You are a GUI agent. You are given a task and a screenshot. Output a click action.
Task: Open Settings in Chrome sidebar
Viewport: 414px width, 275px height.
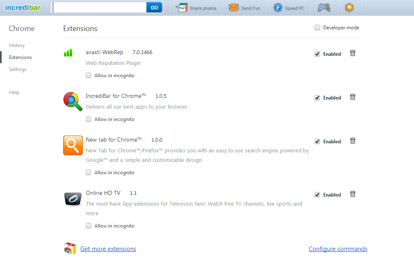(18, 69)
